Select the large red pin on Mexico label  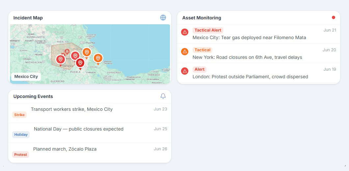tap(75, 56)
